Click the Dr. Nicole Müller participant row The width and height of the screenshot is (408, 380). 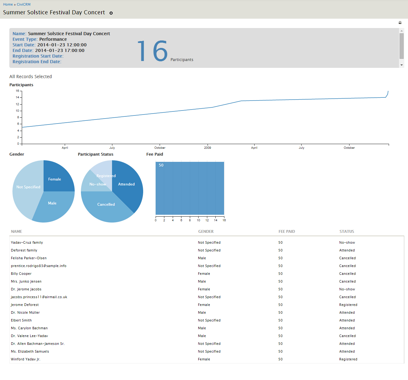tap(25, 312)
